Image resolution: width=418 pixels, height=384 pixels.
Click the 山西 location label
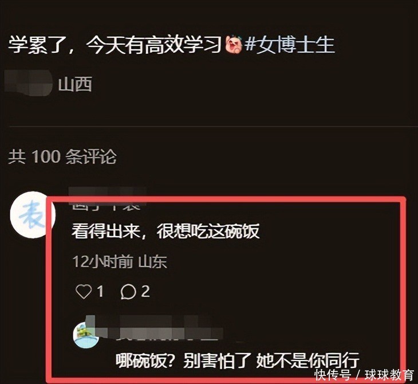coord(75,84)
